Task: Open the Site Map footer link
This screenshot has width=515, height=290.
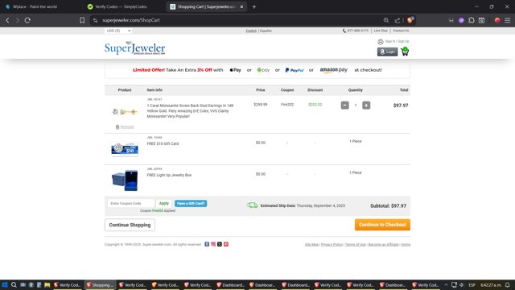Action: click(311, 245)
